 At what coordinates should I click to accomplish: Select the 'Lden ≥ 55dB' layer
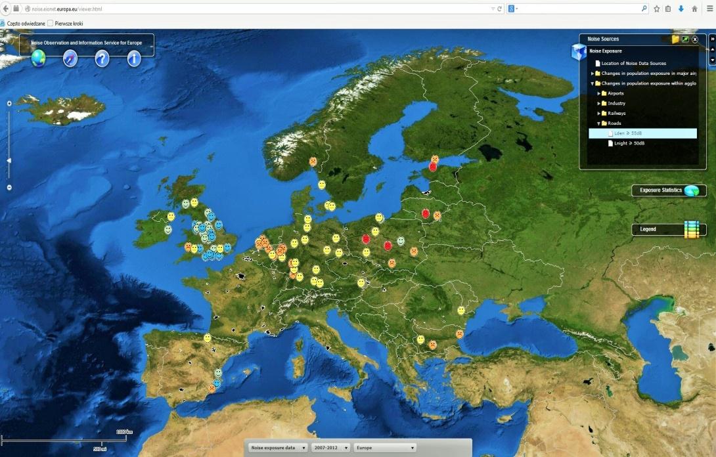tap(642, 133)
